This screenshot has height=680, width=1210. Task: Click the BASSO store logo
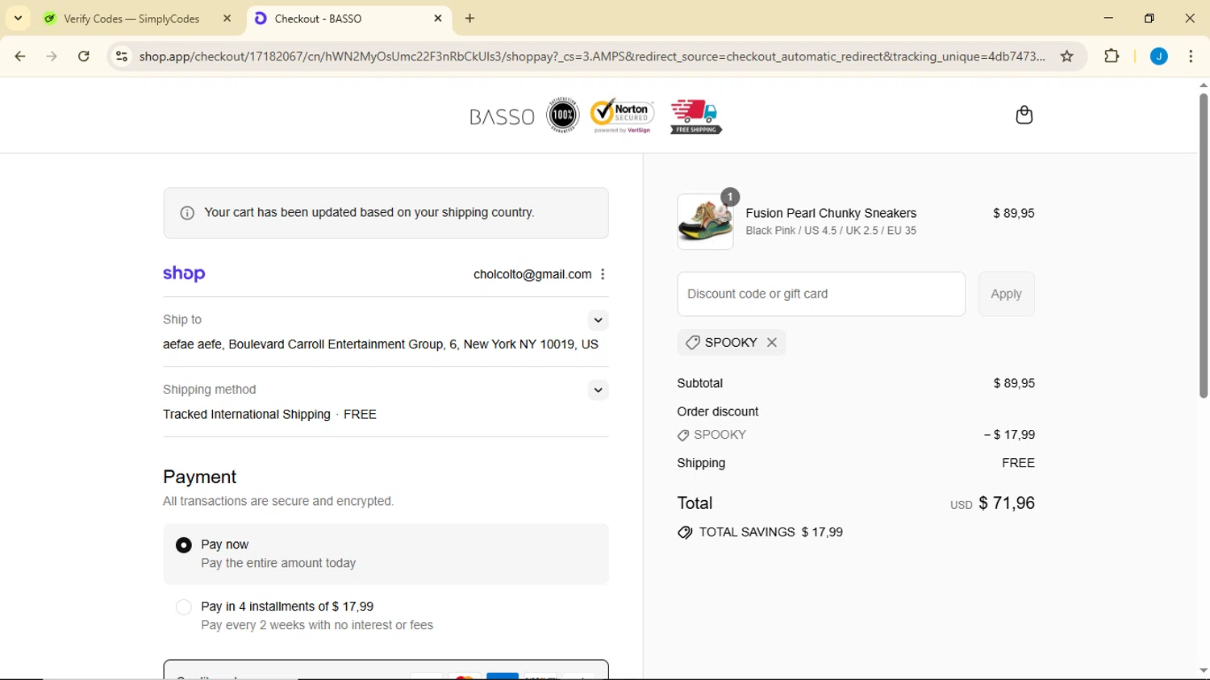click(502, 117)
